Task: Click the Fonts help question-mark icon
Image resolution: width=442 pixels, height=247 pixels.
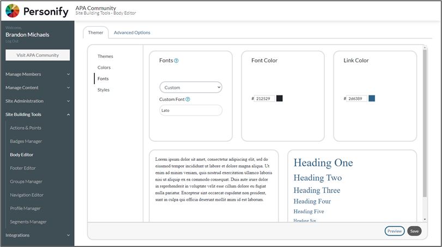Action: [x=176, y=61]
